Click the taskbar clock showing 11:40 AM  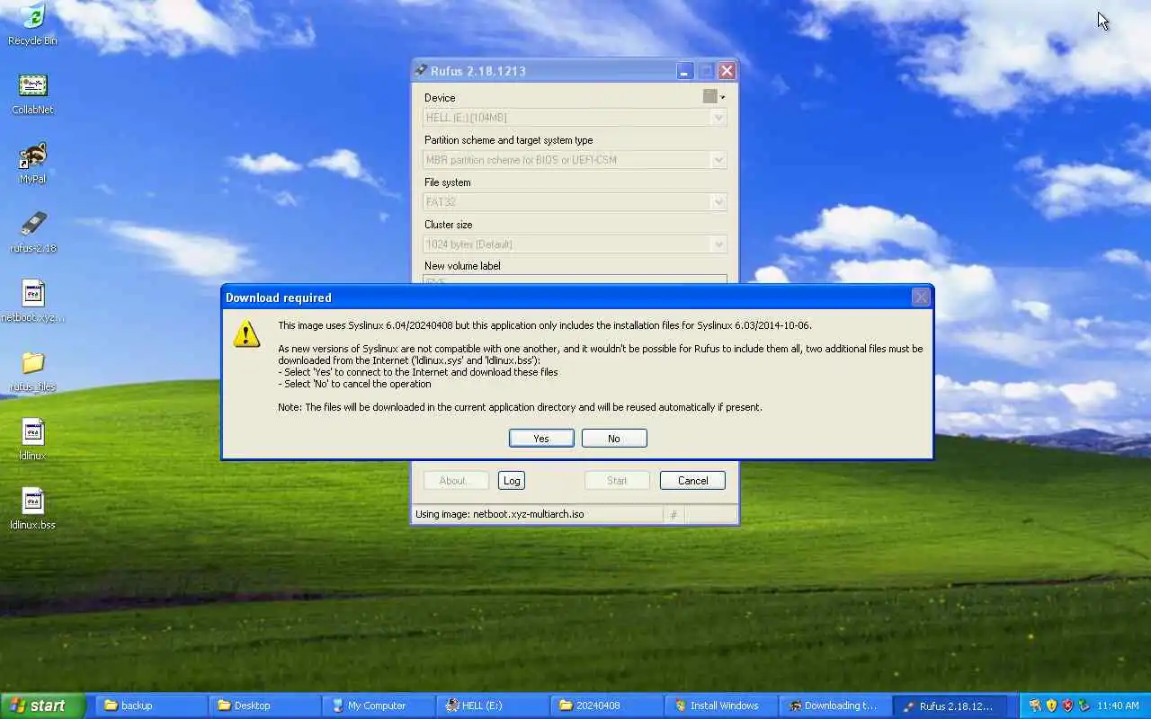[x=1118, y=706]
